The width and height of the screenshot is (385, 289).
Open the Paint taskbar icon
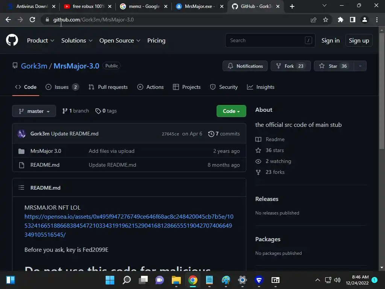(226, 280)
